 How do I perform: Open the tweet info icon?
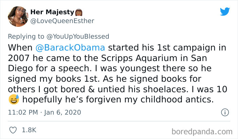pyautogui.click(x=224, y=112)
